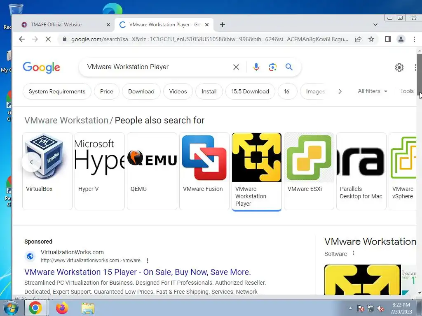
Task: Open Chrome profile avatar
Action: tap(401, 39)
